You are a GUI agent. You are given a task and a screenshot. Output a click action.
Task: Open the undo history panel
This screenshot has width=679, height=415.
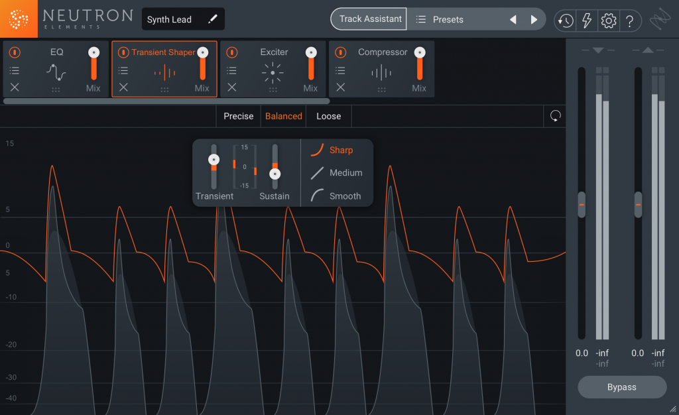click(564, 21)
